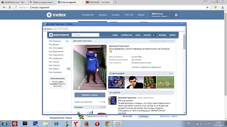Click the EN language indicator
227x127 pixels.
coord(189,123)
